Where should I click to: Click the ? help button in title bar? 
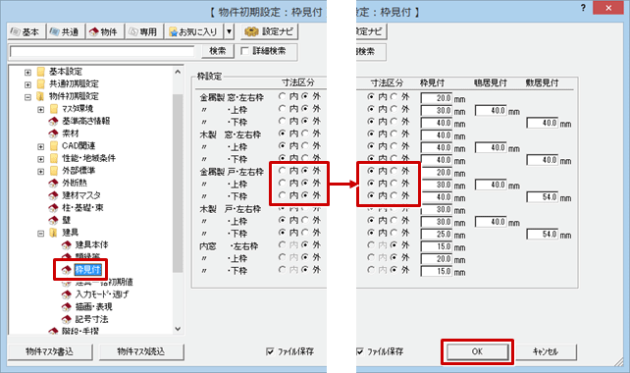click(x=583, y=8)
